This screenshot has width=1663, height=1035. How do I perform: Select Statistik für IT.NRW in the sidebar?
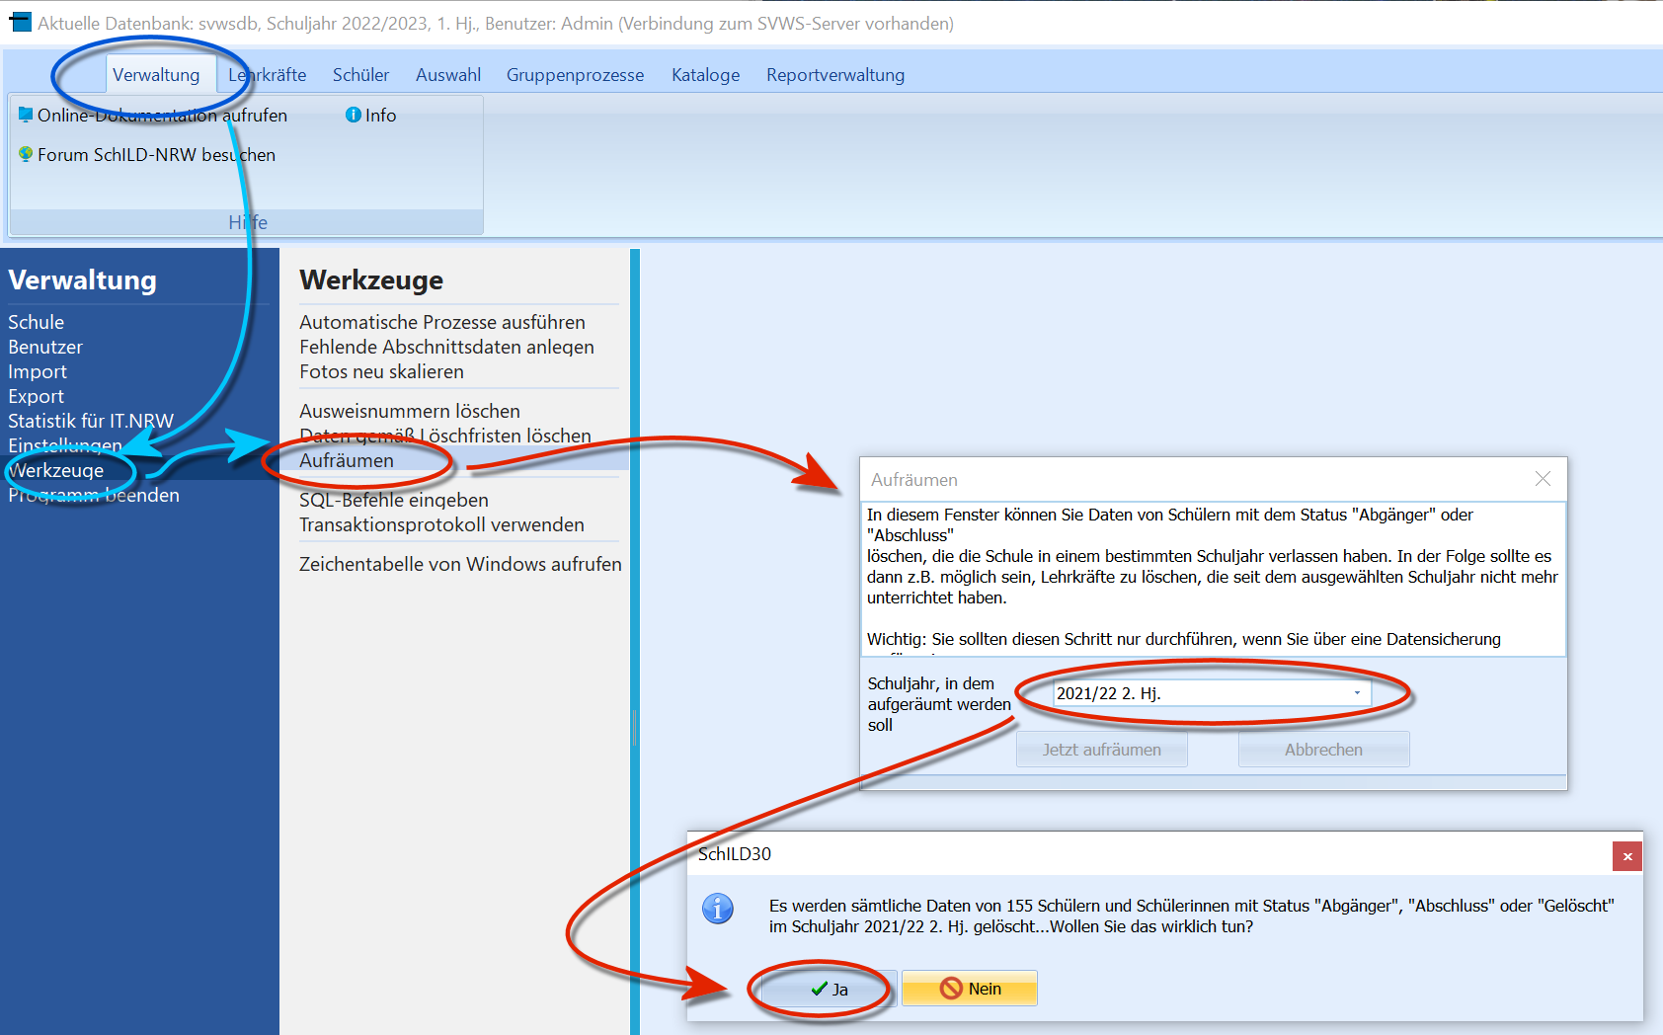(91, 421)
